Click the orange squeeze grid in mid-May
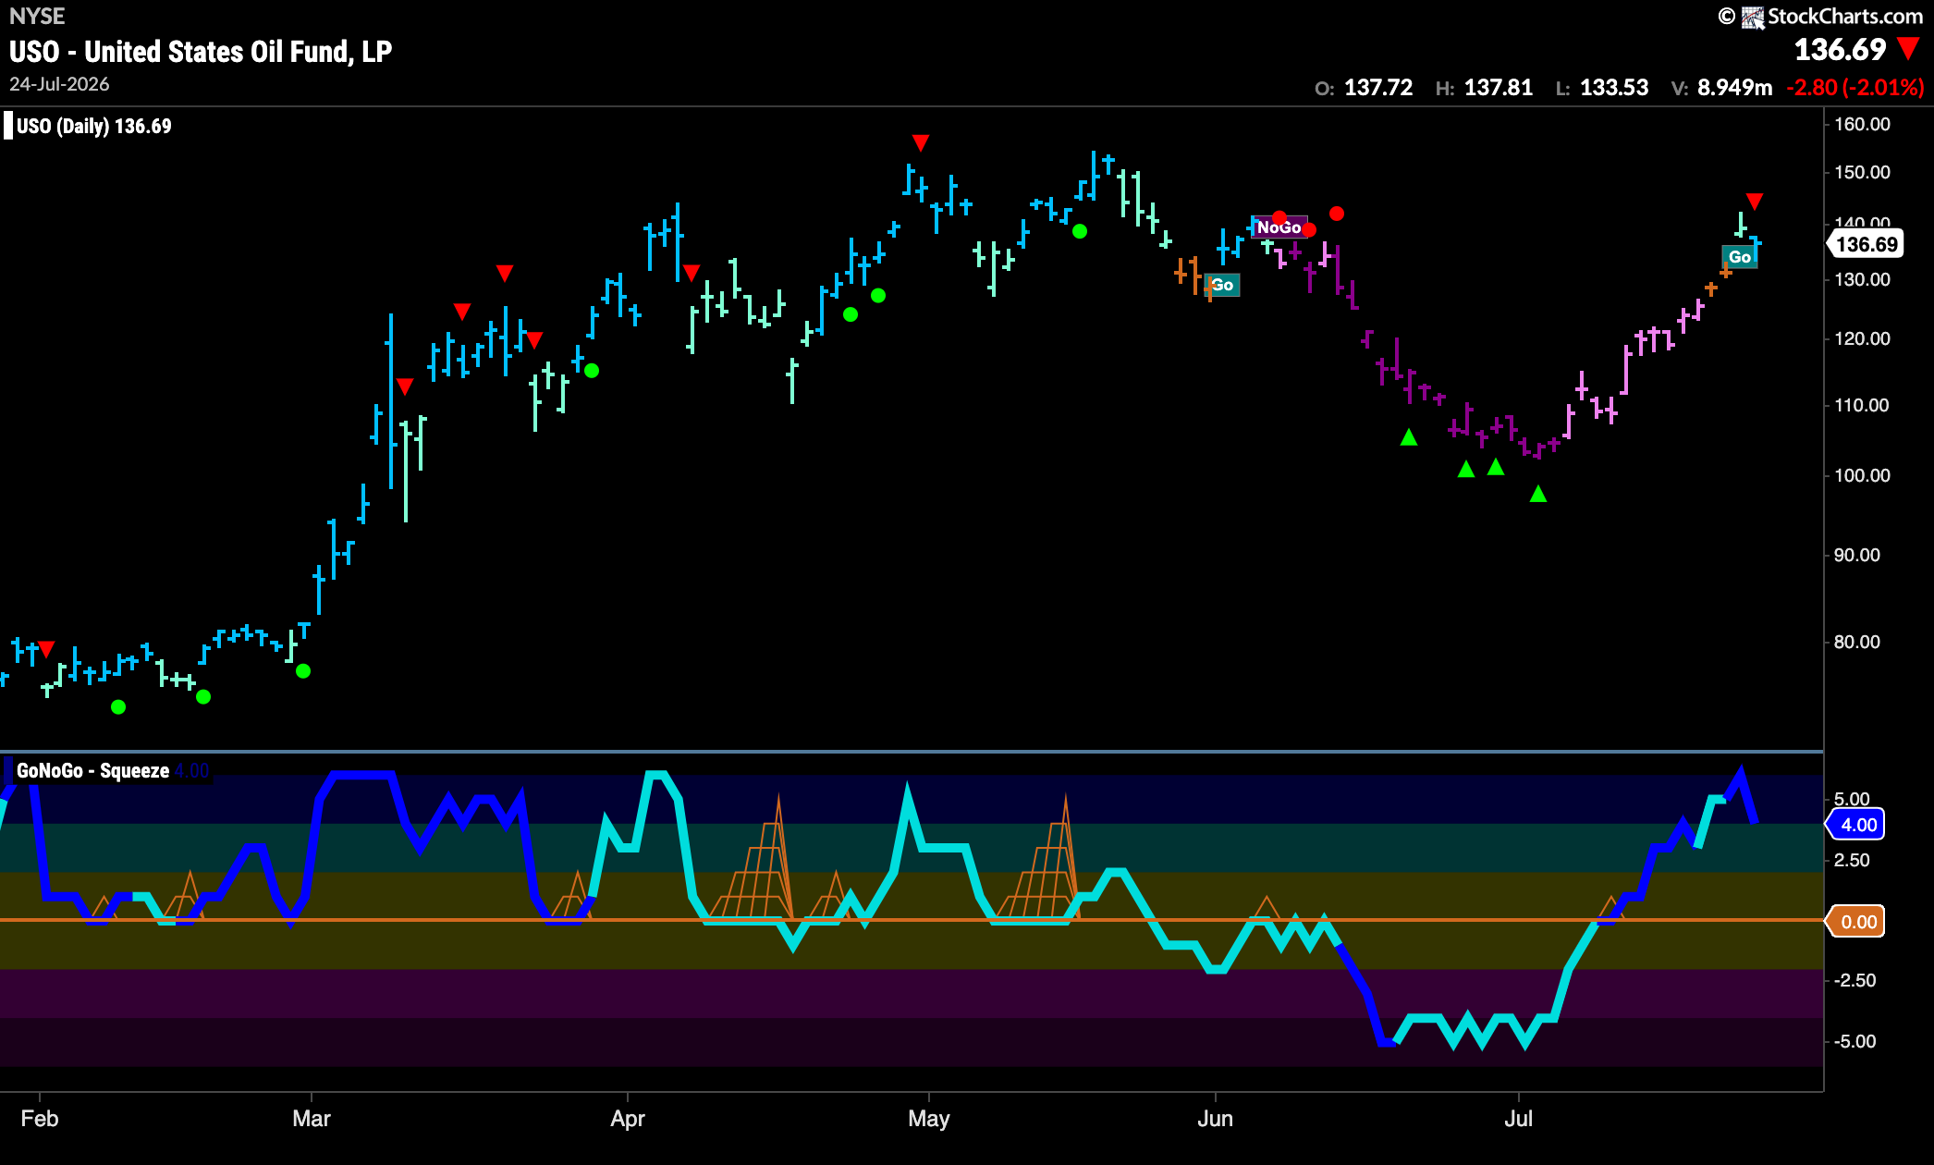This screenshot has height=1165, width=1934. 1039,858
